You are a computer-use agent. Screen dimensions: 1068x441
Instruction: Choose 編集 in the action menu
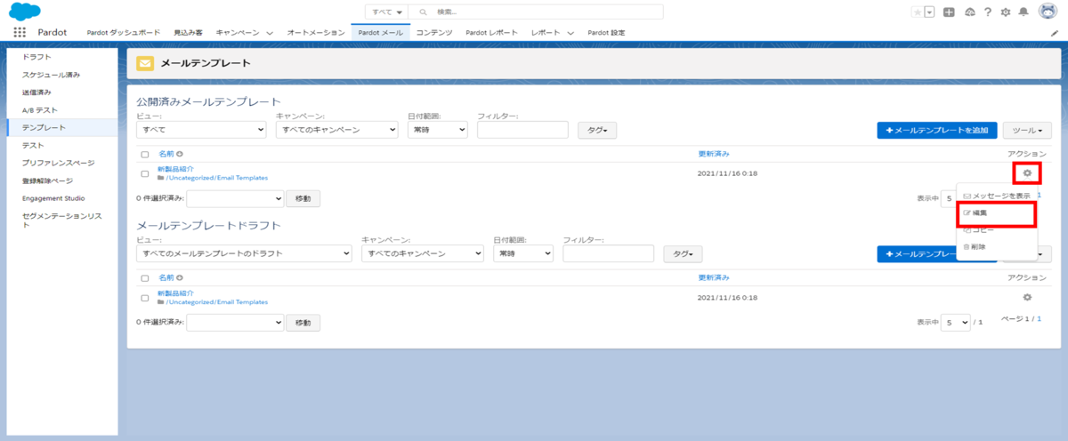(975, 213)
